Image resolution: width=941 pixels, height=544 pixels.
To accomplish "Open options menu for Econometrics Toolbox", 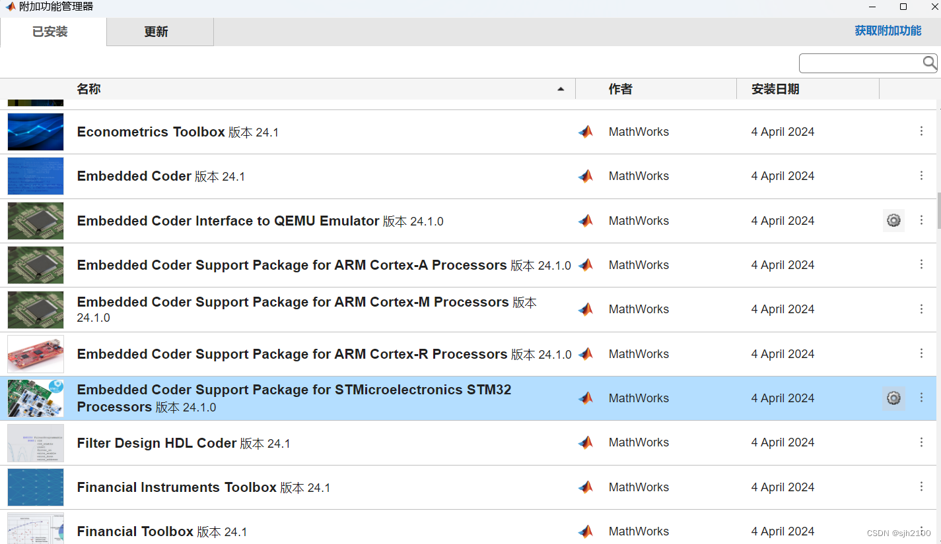I will 921,131.
